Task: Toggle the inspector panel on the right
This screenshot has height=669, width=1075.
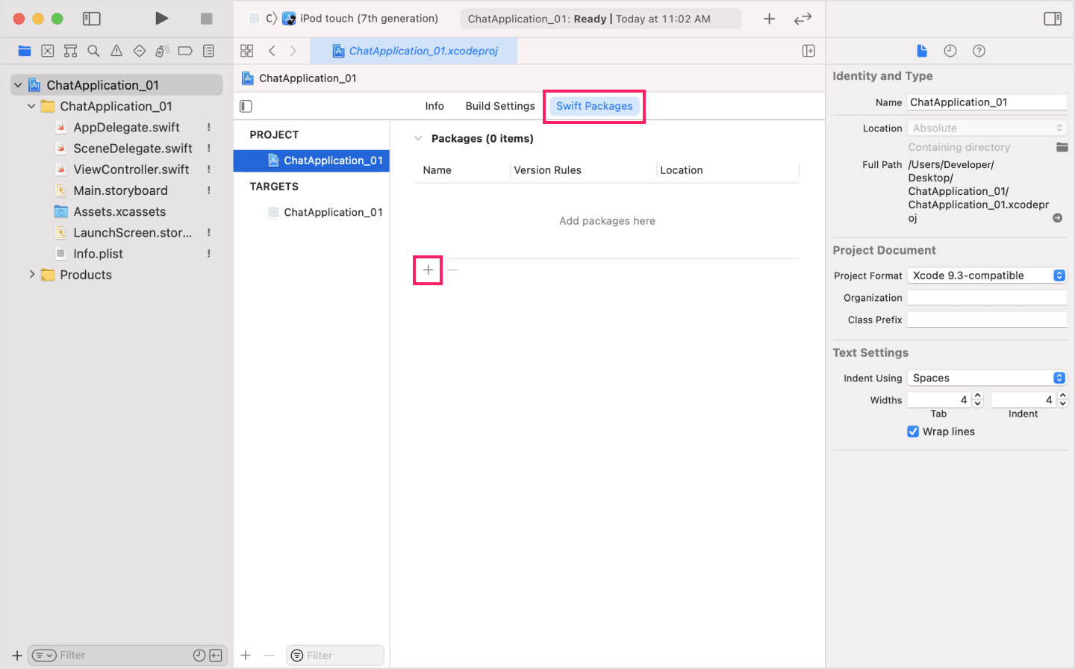Action: pos(1053,19)
